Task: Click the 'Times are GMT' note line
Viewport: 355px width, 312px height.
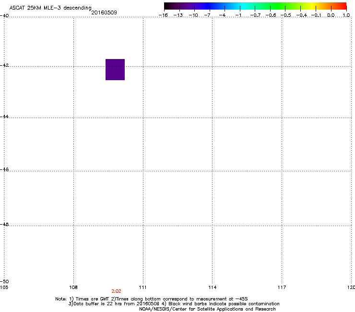Action: pyautogui.click(x=152, y=299)
